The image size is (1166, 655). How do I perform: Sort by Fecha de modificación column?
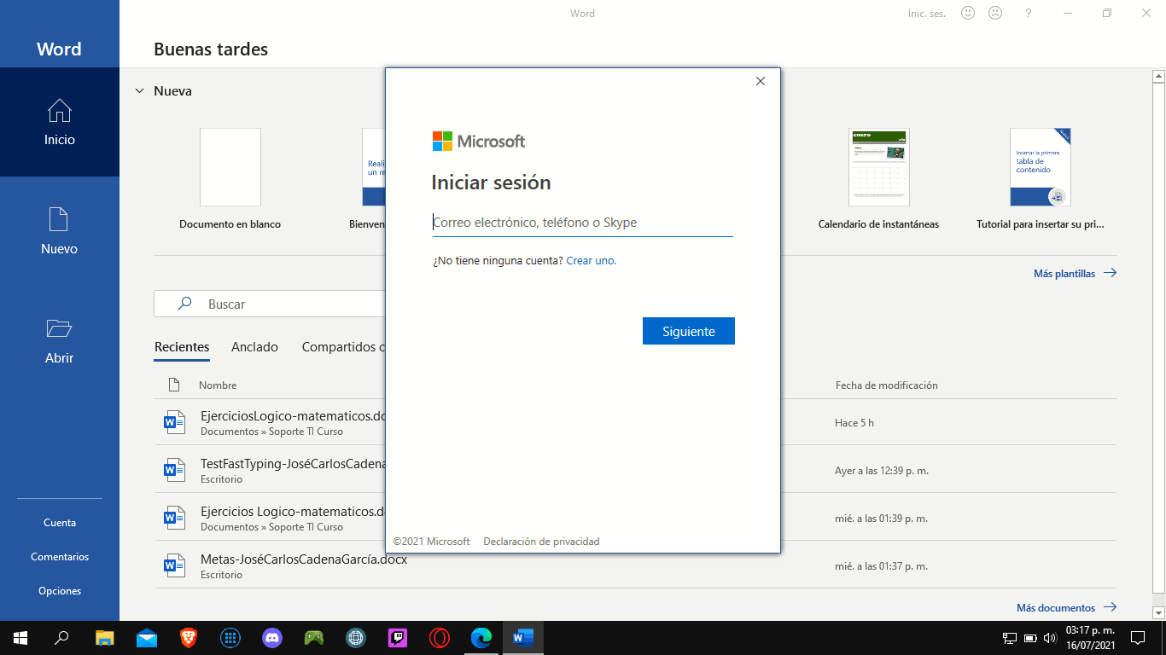point(887,385)
